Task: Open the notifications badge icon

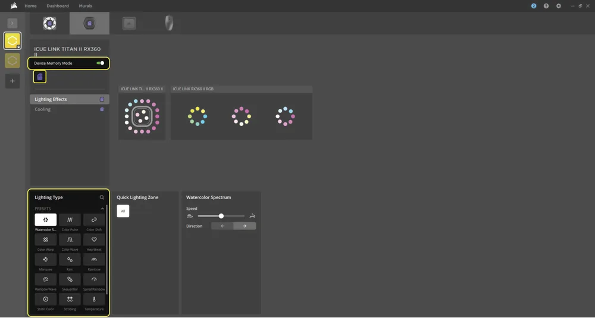Action: [534, 6]
